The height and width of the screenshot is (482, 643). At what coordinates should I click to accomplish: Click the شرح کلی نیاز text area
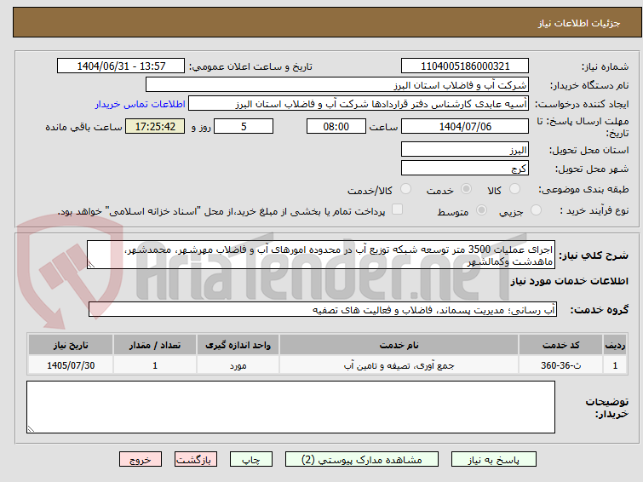pyautogui.click(x=321, y=255)
